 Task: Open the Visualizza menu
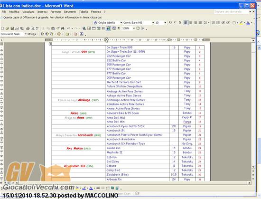(x=28, y=12)
